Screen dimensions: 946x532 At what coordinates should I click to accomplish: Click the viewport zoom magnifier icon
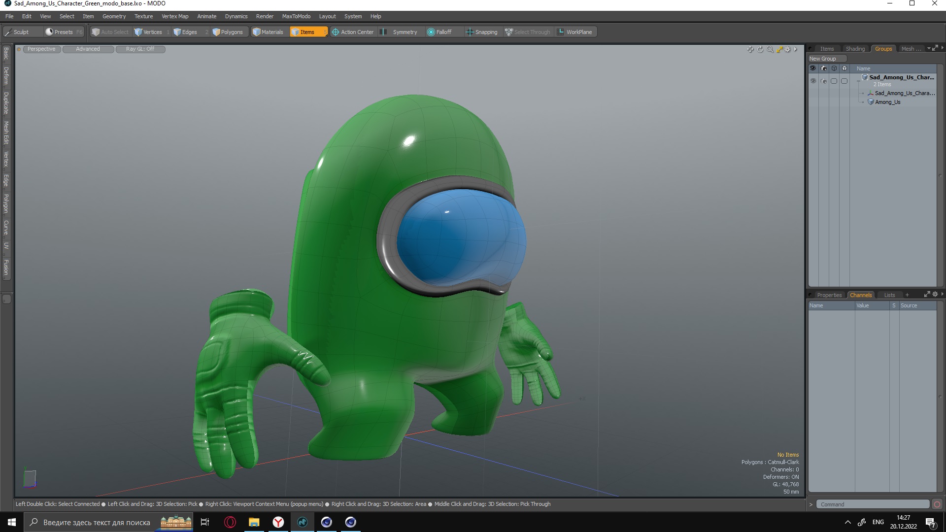pyautogui.click(x=770, y=49)
